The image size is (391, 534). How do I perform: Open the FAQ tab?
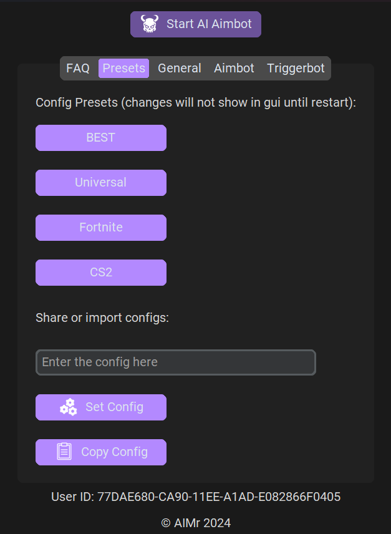pos(78,68)
